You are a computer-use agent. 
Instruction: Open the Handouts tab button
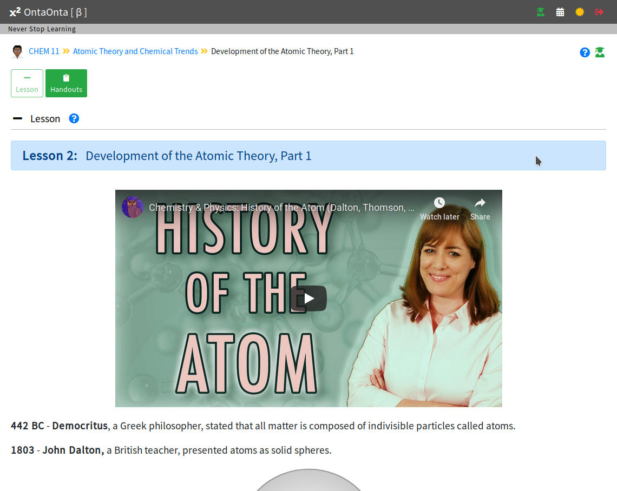(66, 83)
